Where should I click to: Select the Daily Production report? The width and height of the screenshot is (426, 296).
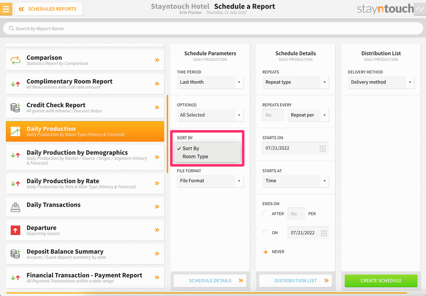[x=85, y=131]
